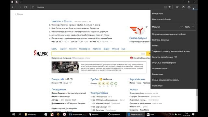The width and height of the screenshot is (208, 117).
Task: Open the 'Яндекс.Браузер' promo link
Action: coord(138,38)
